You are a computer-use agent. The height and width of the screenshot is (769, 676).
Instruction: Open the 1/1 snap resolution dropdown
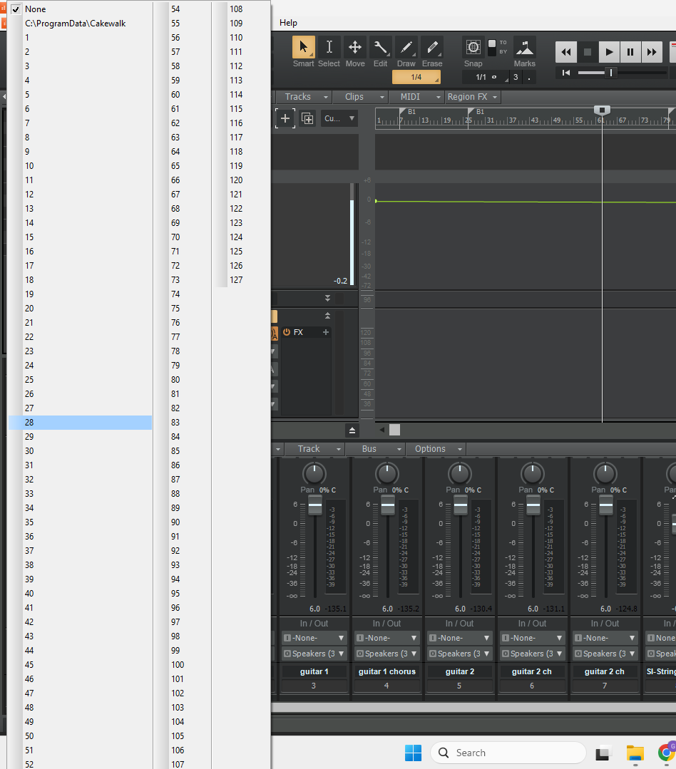[x=486, y=77]
